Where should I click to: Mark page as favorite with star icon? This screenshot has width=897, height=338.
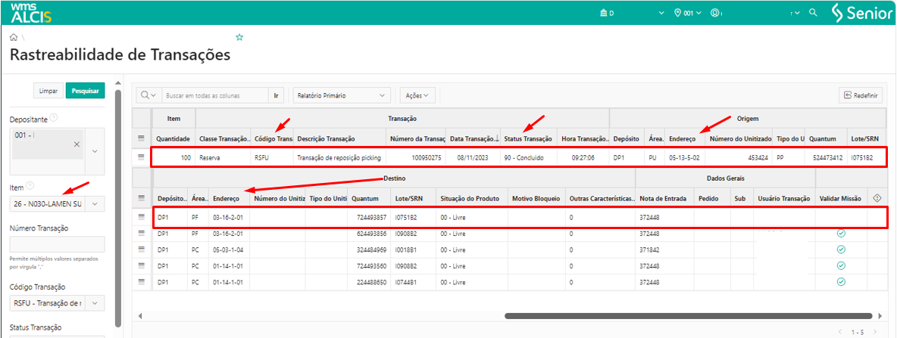(239, 37)
